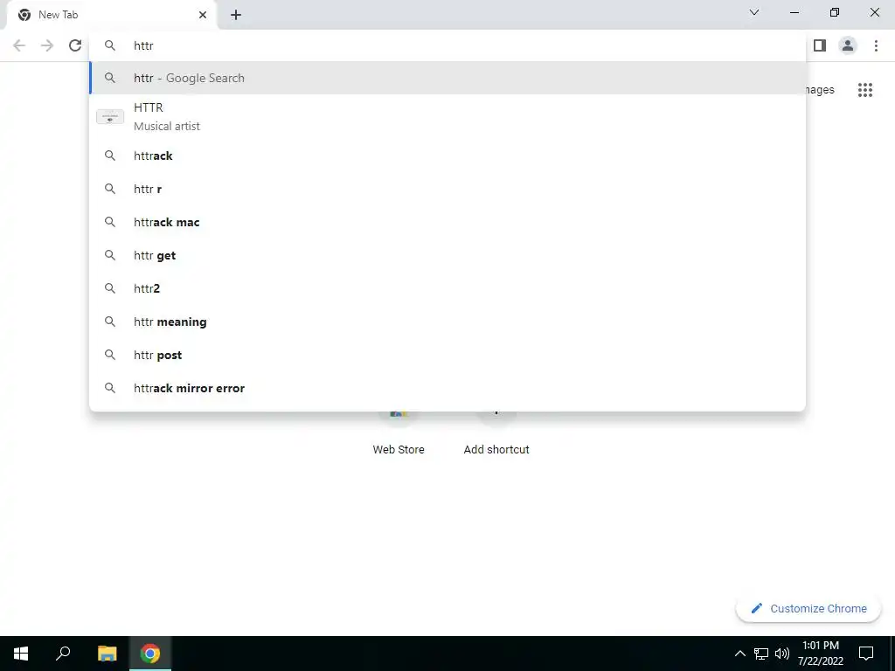Open Windows taskbar search
895x671 pixels.
(x=63, y=654)
